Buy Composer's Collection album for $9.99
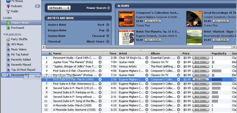237x113 pixels. point(153,21)
